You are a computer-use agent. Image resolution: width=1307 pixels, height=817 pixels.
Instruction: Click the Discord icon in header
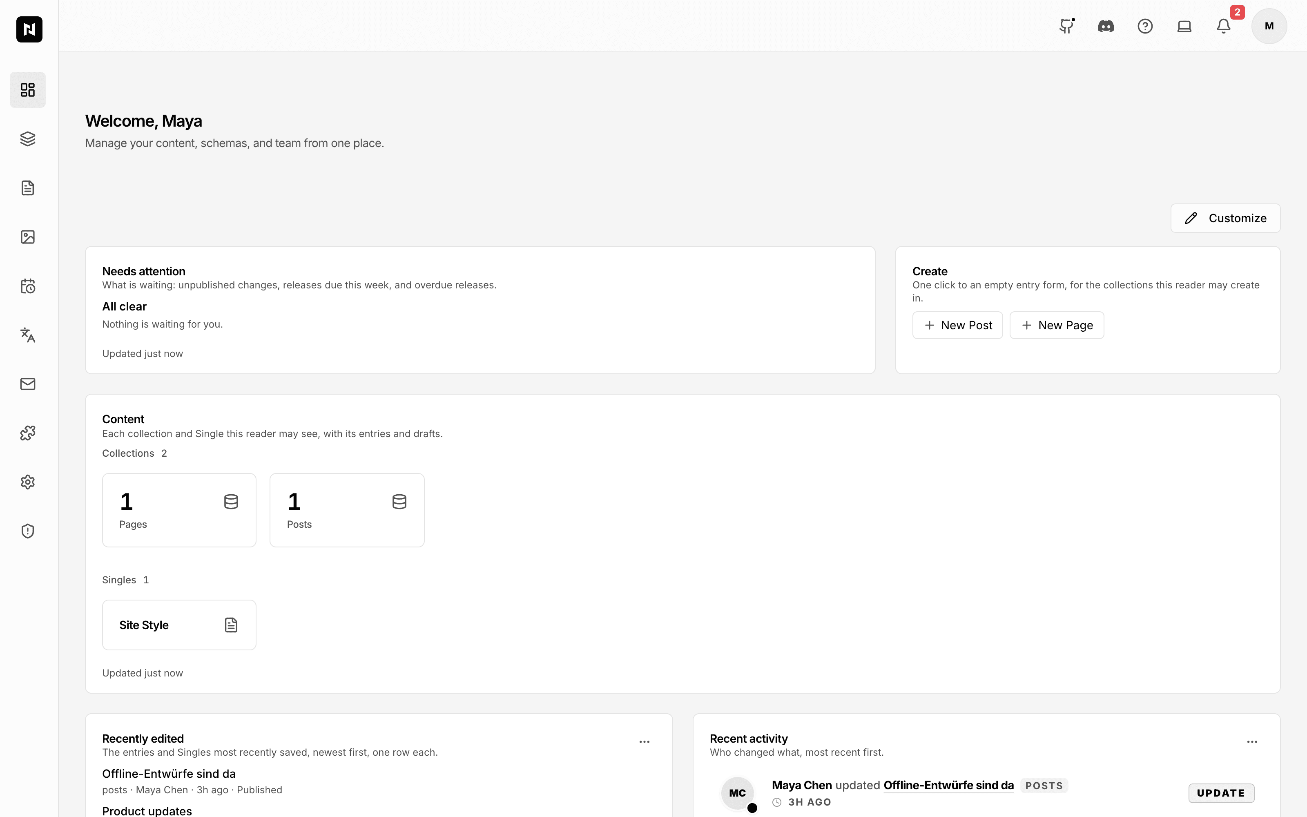pos(1106,26)
